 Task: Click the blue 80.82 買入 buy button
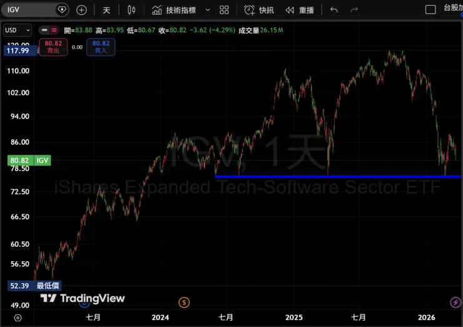coord(101,47)
